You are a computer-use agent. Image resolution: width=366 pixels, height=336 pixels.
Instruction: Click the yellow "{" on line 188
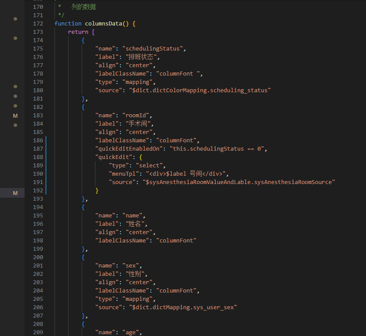[141, 157]
